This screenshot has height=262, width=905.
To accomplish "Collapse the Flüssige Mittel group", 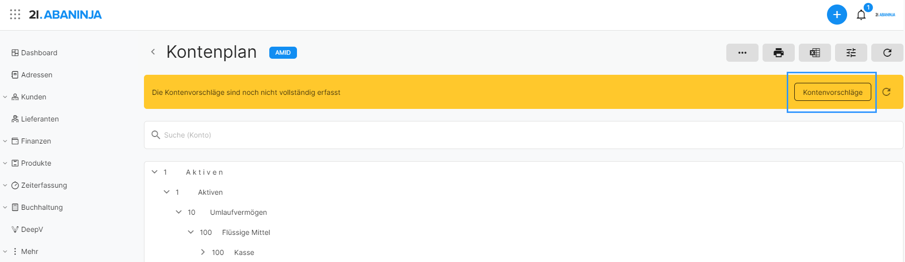I will 191,232.
